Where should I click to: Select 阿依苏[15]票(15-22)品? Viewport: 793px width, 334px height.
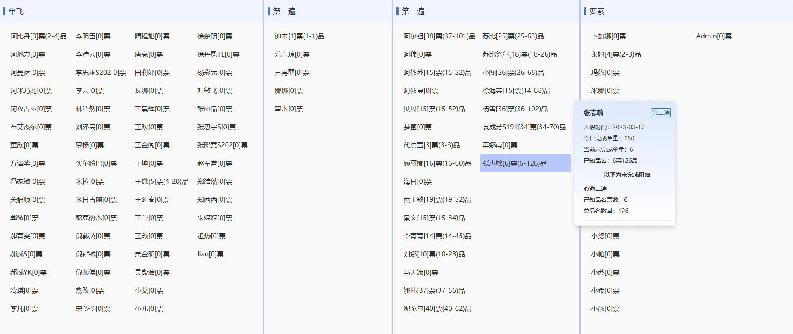coord(437,73)
